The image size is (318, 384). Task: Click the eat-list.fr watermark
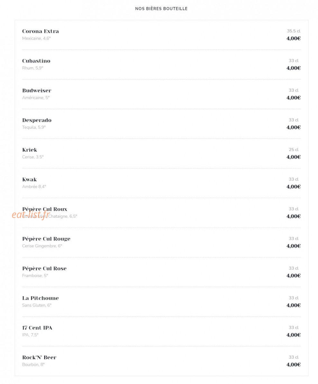(31, 215)
